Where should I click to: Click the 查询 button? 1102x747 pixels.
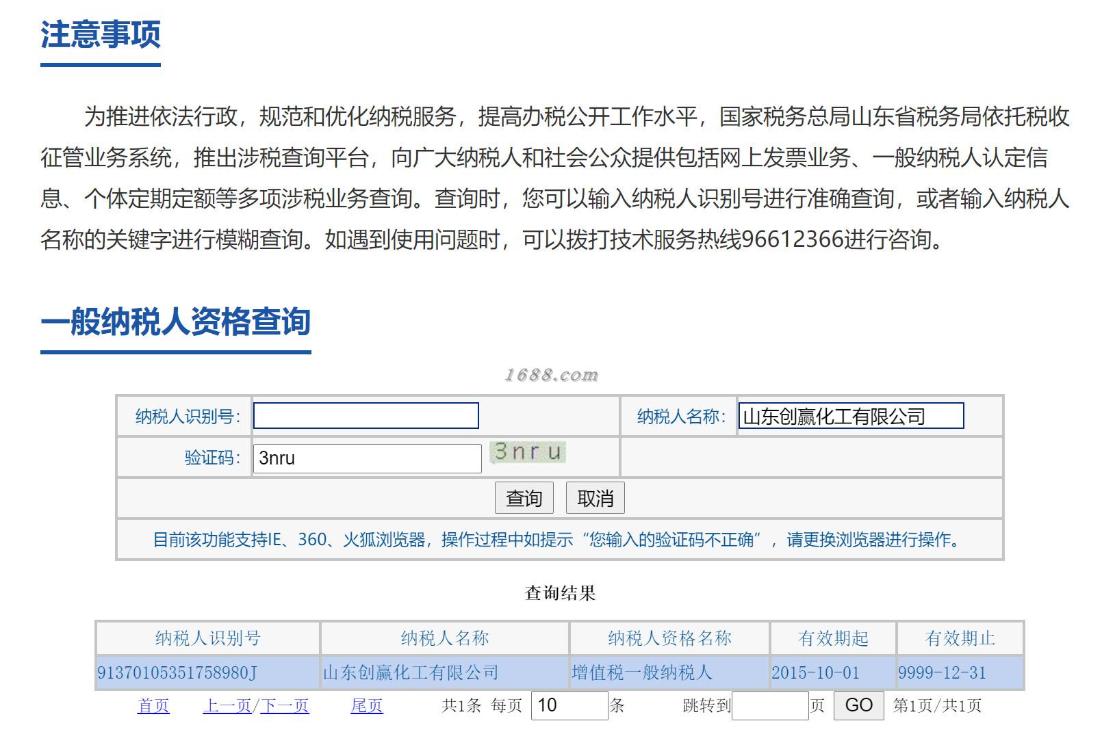(x=524, y=498)
